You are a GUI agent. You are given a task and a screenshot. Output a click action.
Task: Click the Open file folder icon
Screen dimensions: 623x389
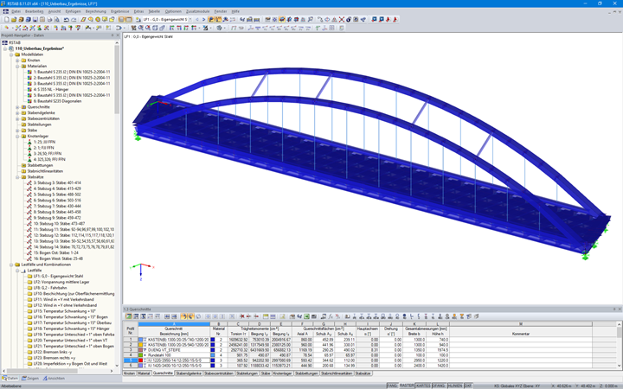point(14,19)
